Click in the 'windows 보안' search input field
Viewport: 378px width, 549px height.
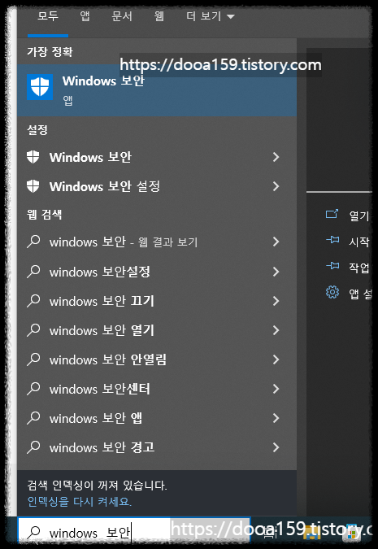click(134, 532)
